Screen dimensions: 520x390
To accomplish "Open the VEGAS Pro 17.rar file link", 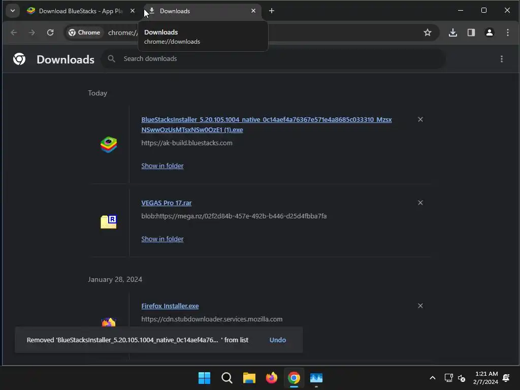I will pyautogui.click(x=166, y=203).
